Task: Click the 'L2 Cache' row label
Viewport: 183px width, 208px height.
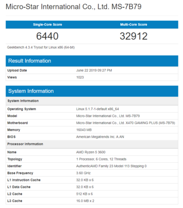Action: point(15,194)
